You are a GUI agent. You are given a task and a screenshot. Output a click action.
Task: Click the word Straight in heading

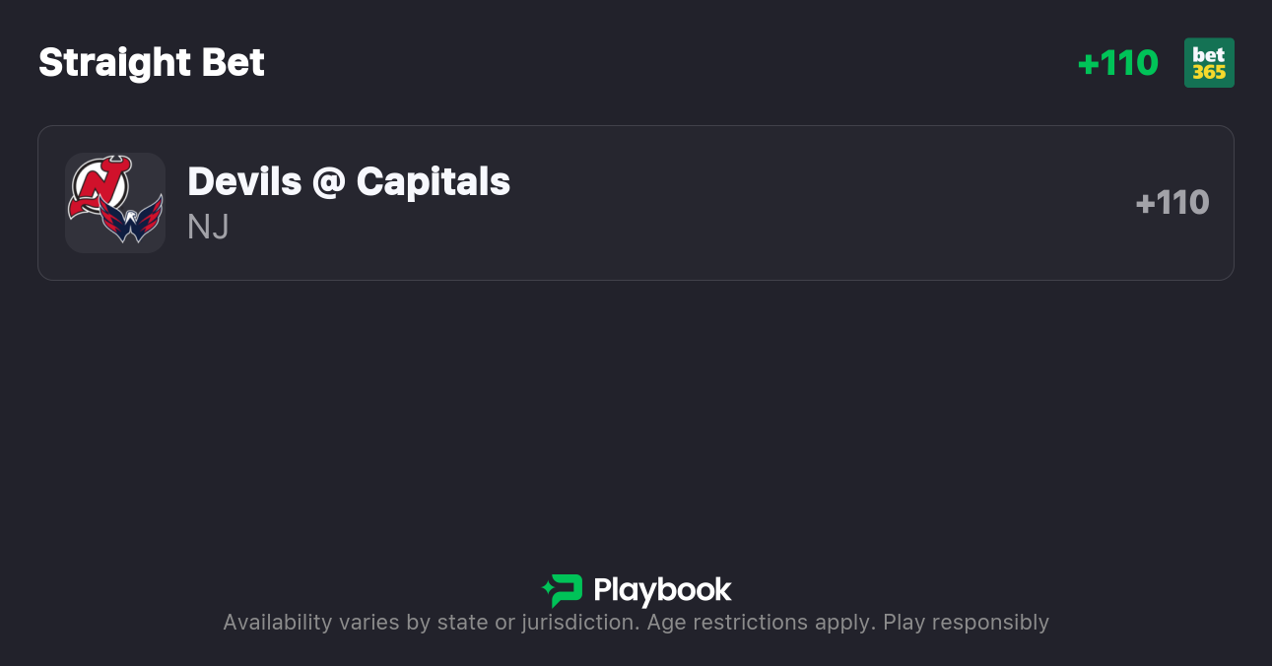point(114,63)
